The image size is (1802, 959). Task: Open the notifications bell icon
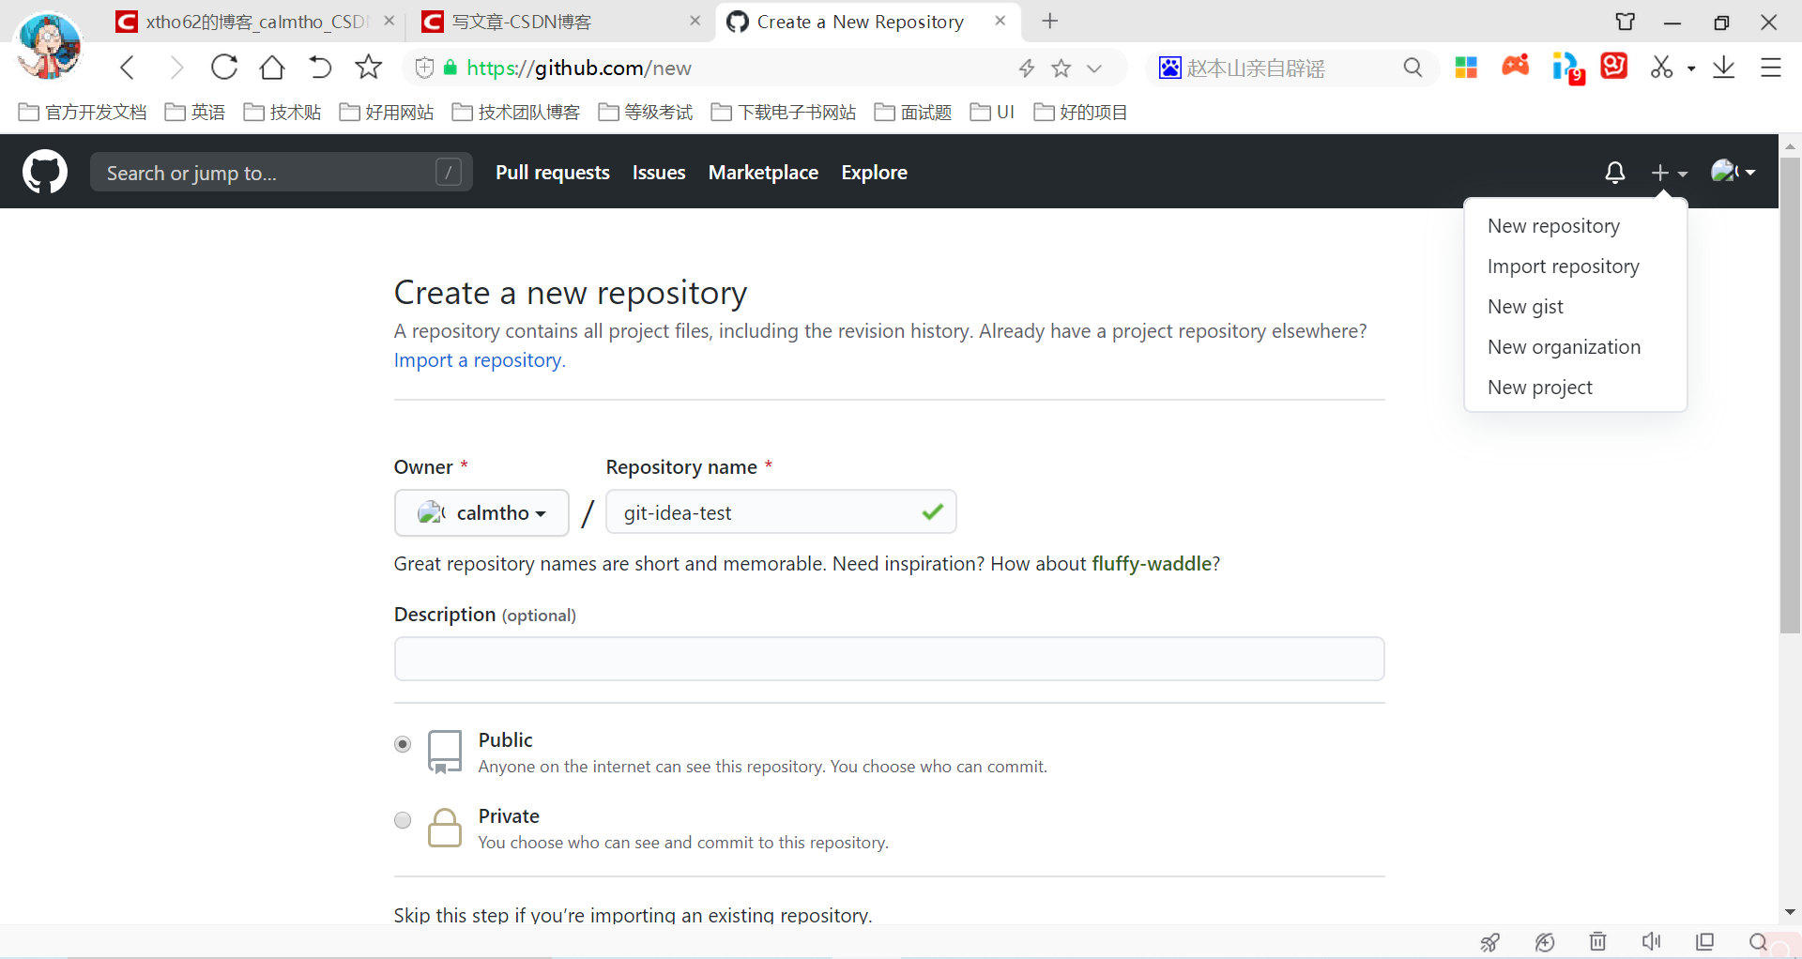[x=1614, y=173]
